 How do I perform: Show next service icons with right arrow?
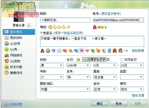click(127, 51)
